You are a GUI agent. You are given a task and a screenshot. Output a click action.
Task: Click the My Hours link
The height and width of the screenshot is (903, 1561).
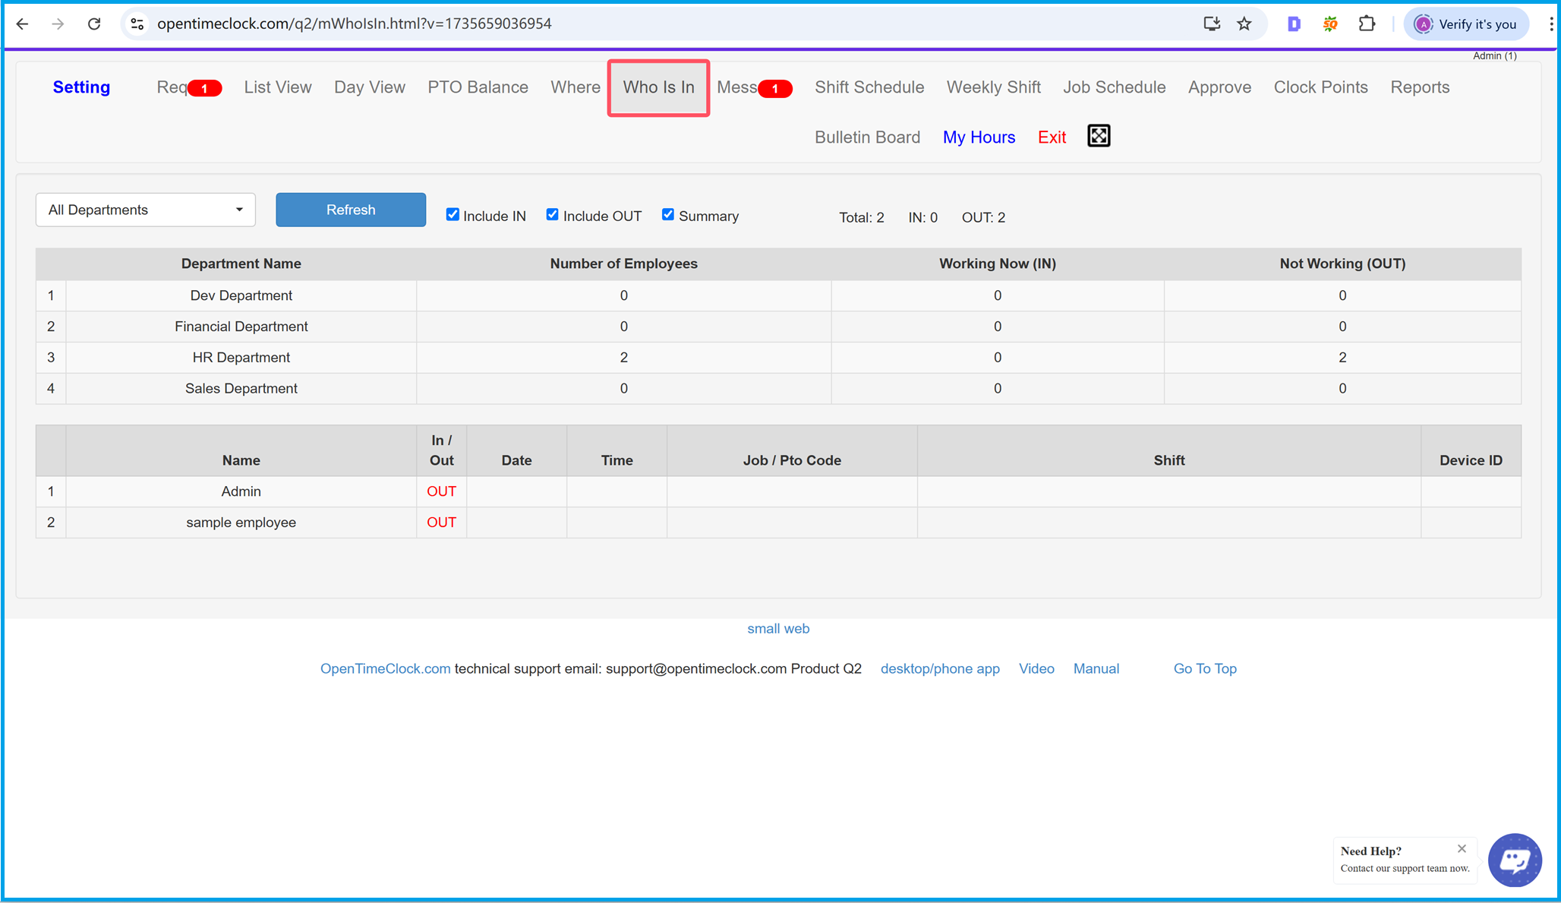pos(979,137)
